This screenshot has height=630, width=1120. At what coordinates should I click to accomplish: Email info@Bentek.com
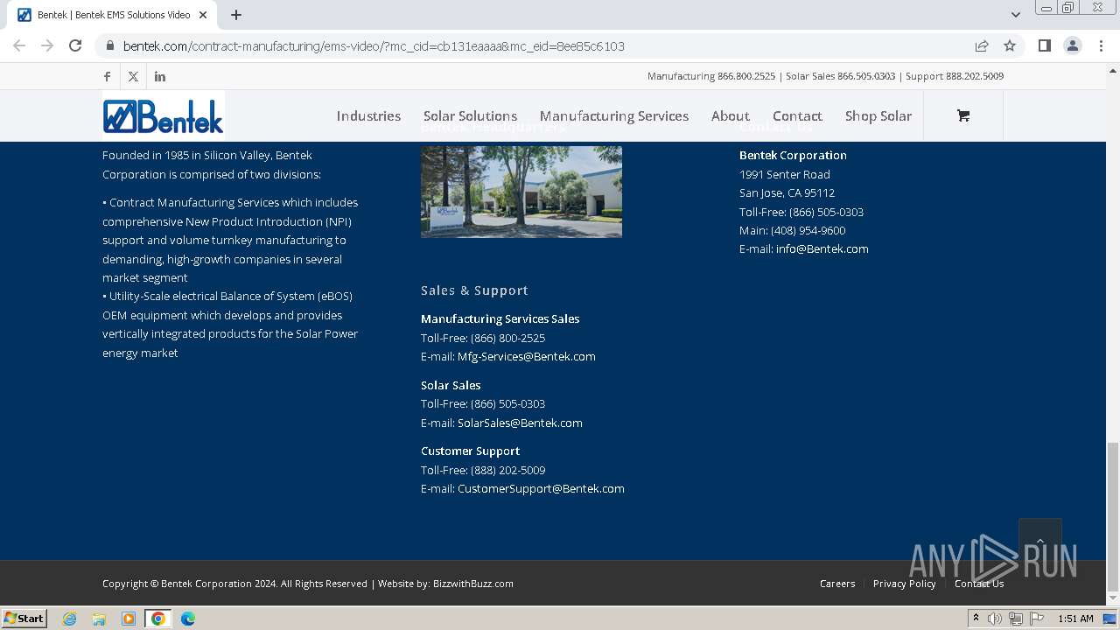point(822,248)
